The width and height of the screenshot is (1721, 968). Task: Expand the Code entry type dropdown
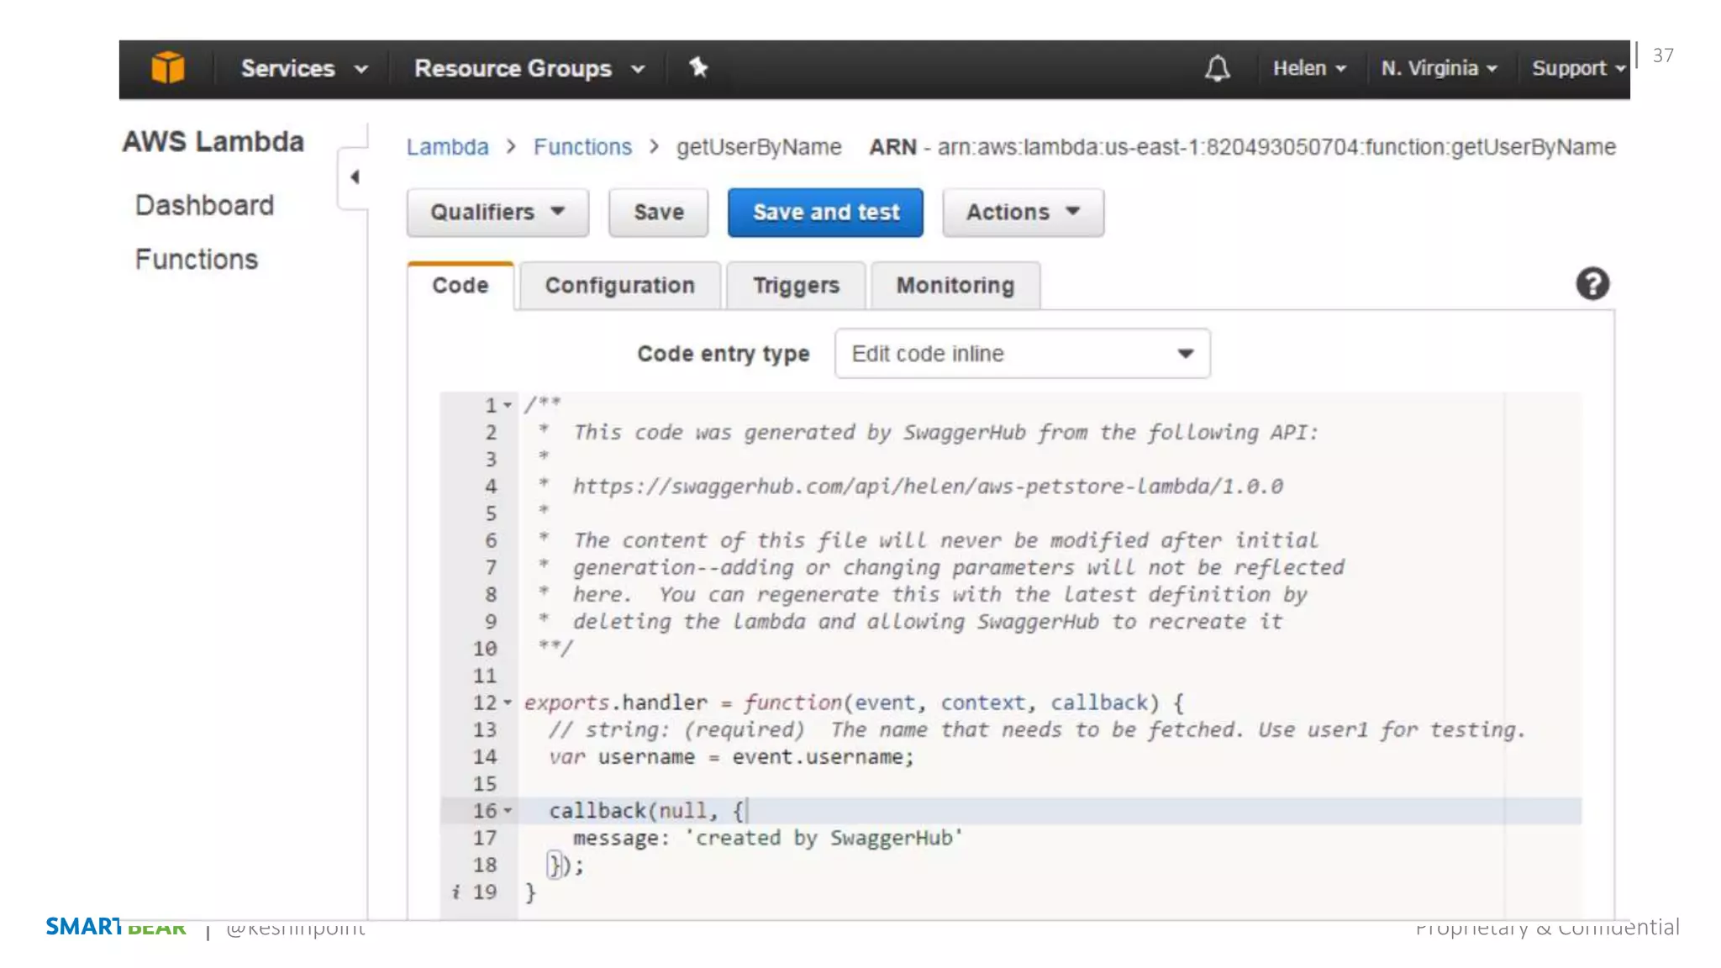[x=1022, y=354]
